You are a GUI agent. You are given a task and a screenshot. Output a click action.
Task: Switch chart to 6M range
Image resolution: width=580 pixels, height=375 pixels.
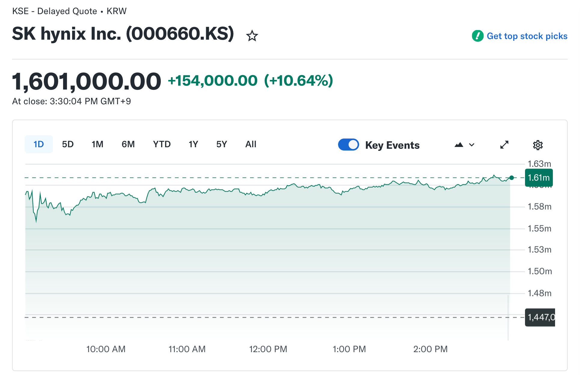pyautogui.click(x=128, y=144)
